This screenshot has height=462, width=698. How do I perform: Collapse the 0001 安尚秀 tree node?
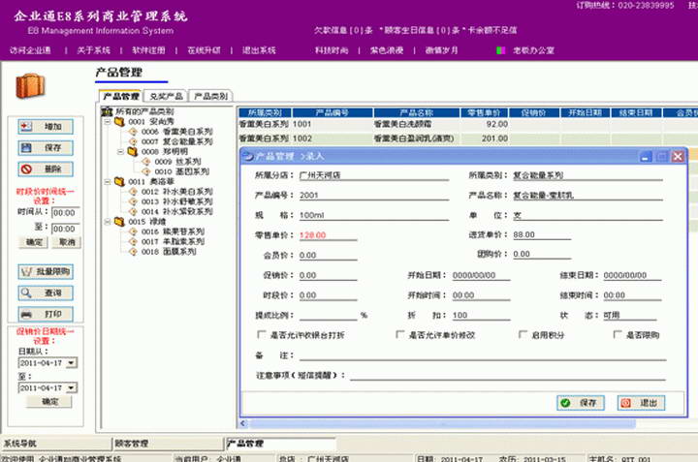[108, 121]
